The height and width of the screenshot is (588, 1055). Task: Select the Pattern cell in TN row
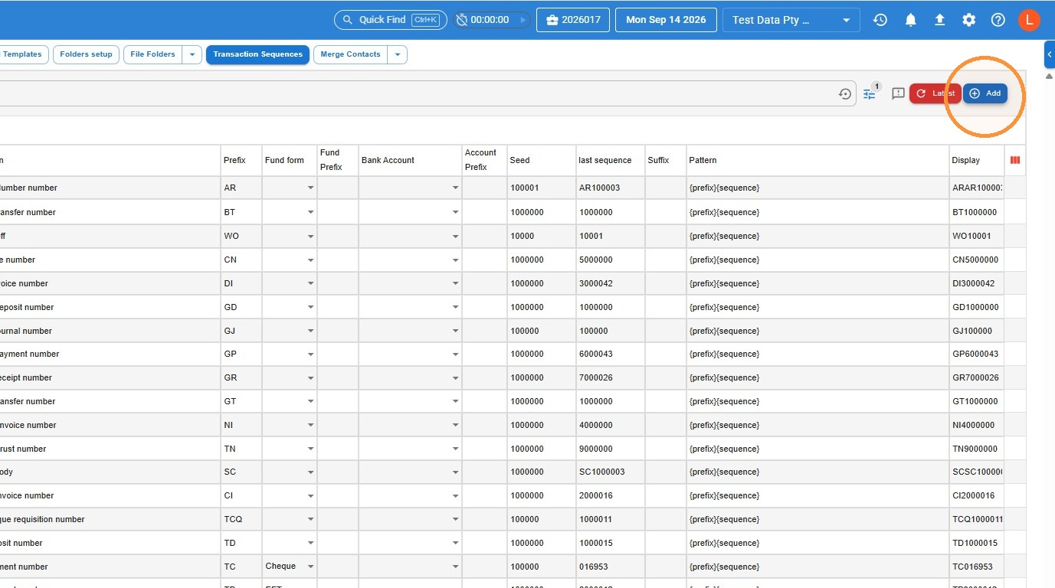tap(818, 449)
